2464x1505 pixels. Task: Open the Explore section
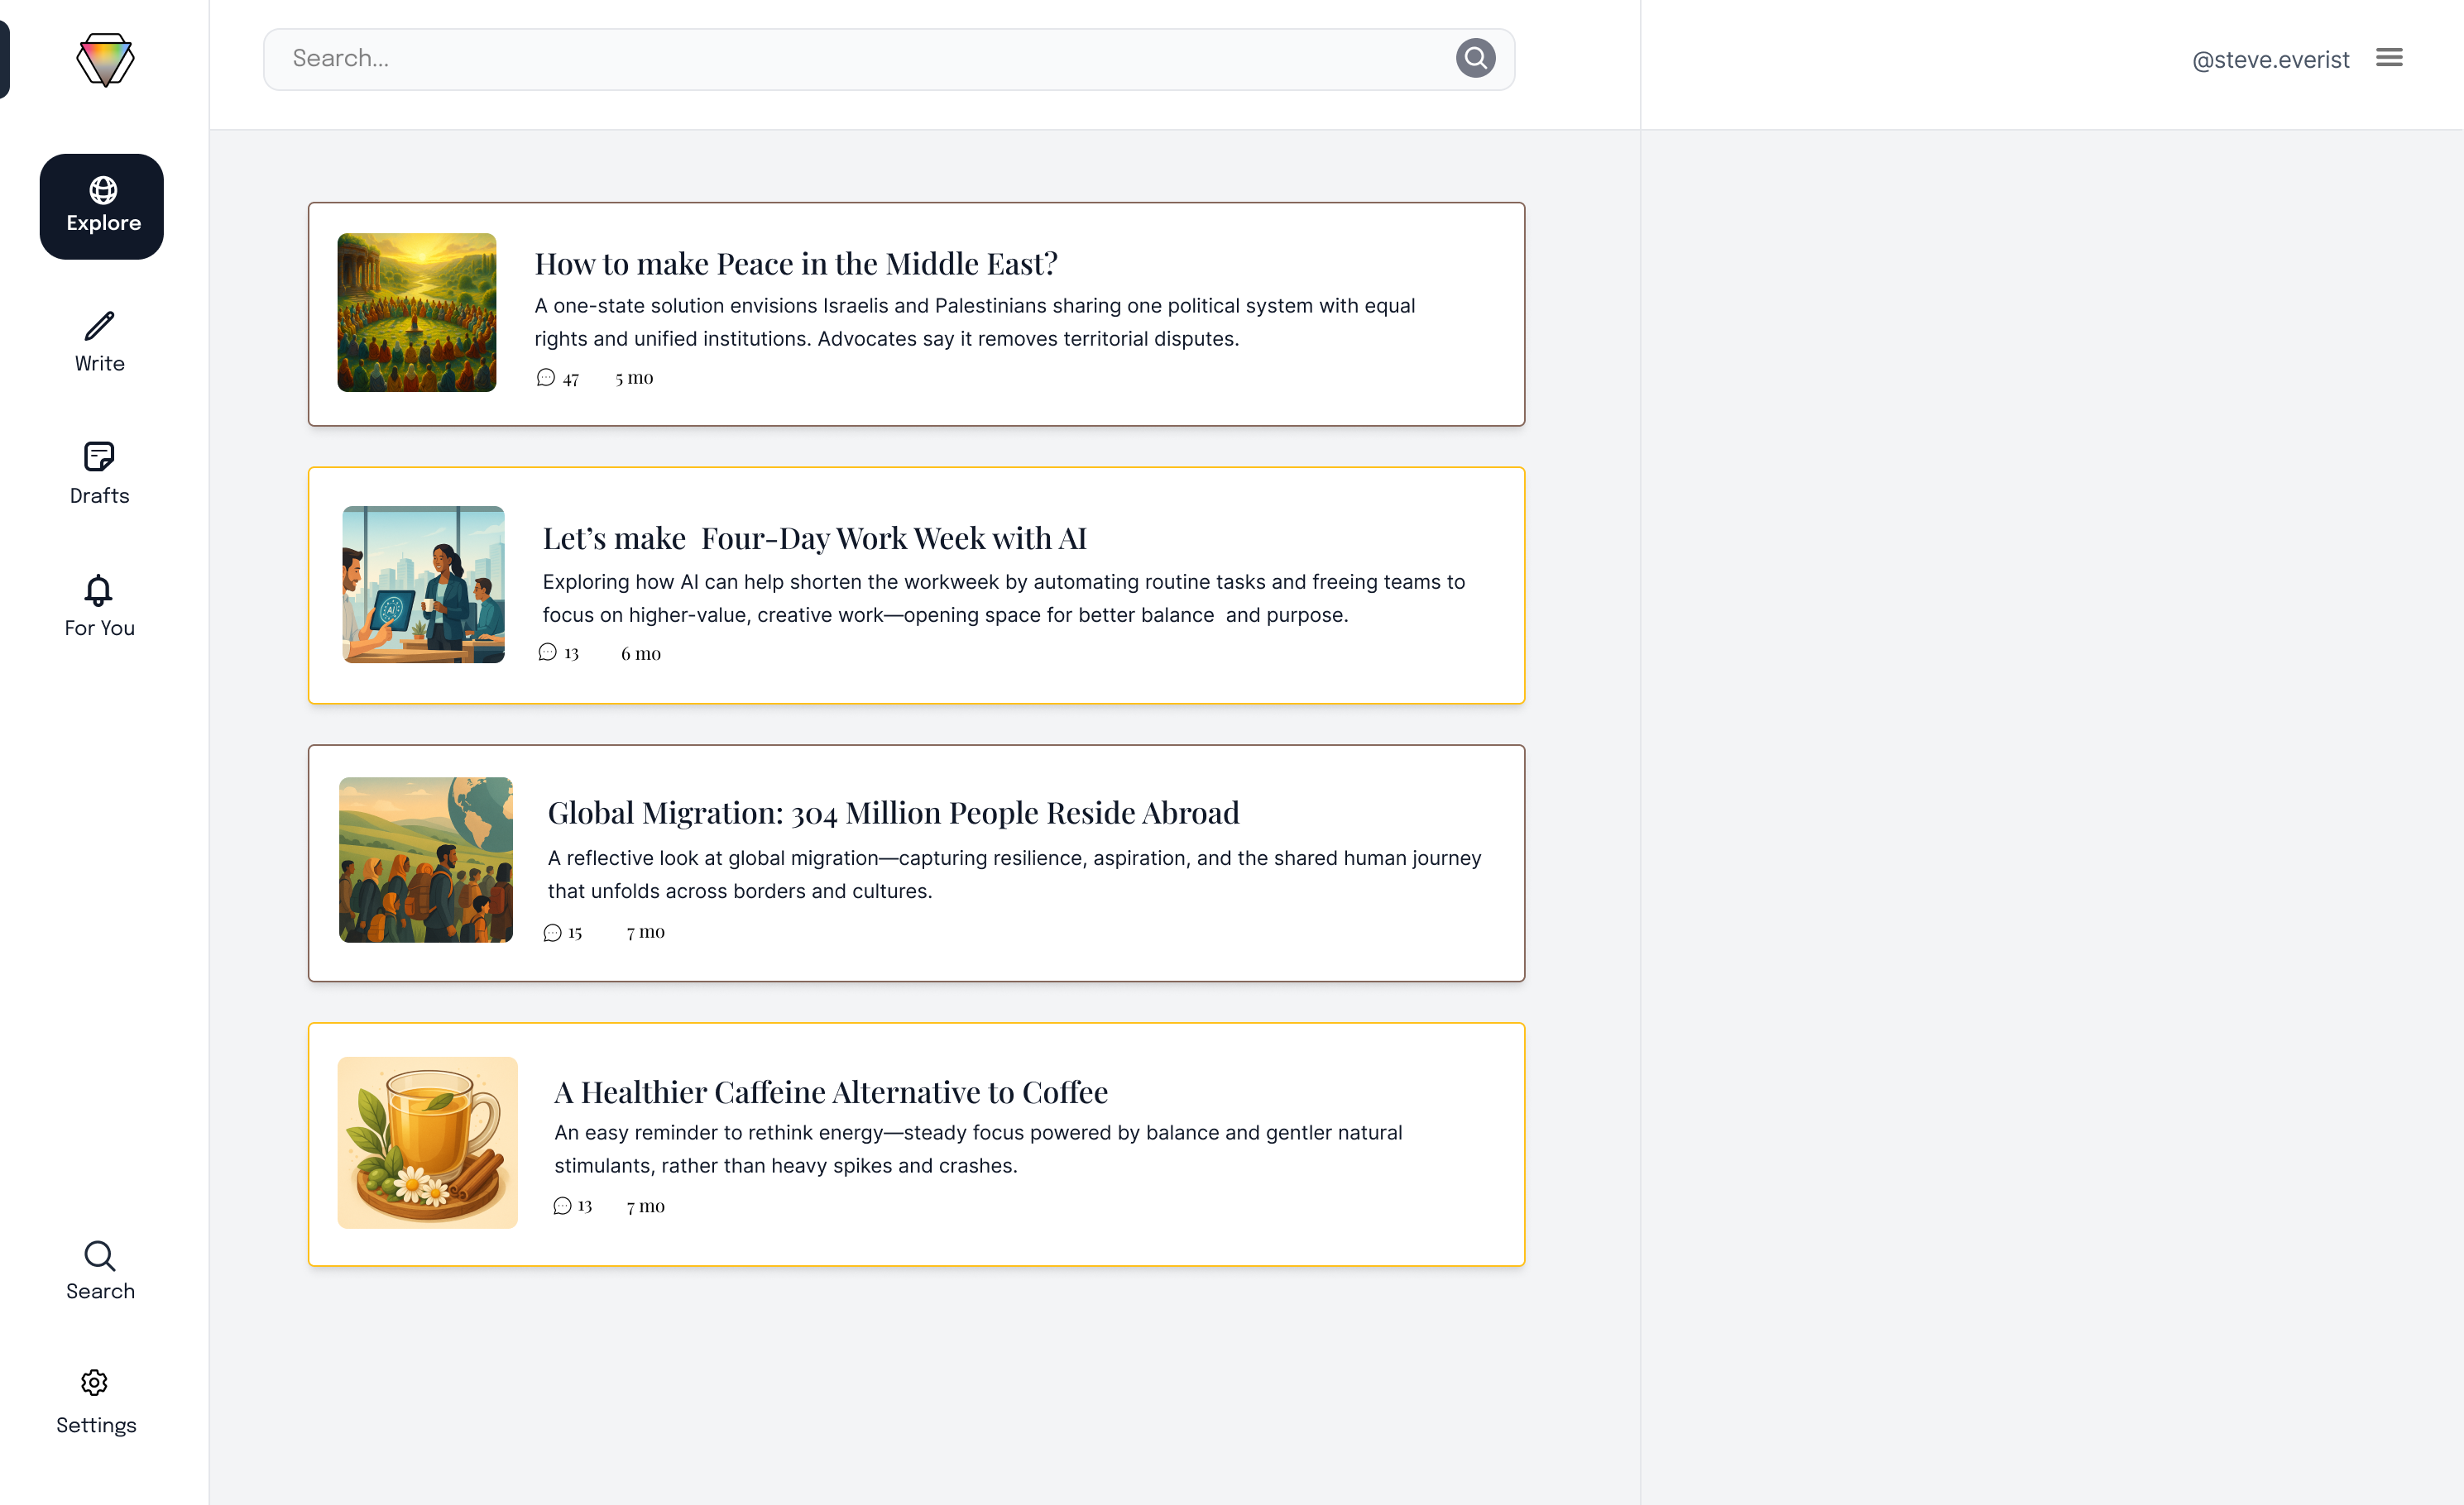tap(102, 206)
